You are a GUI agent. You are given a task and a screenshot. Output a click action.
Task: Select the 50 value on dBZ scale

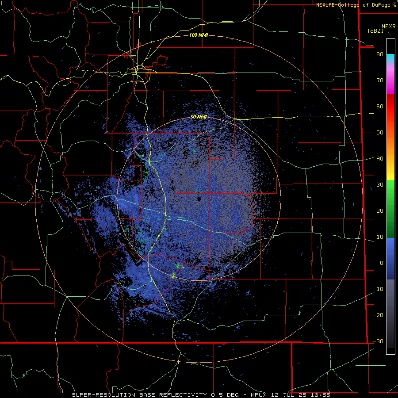(x=380, y=133)
